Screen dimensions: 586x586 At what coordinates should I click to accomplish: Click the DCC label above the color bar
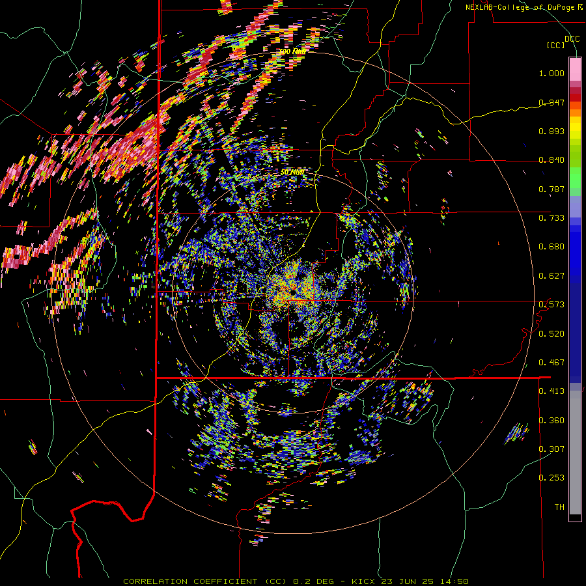[572, 39]
